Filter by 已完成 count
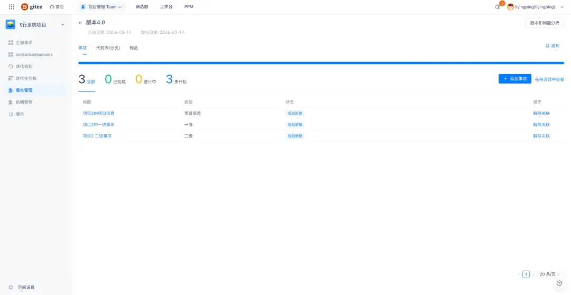Viewport: 571px width, 295px height. pyautogui.click(x=115, y=79)
